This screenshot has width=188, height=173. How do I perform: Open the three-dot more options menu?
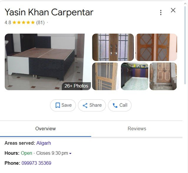tap(161, 13)
